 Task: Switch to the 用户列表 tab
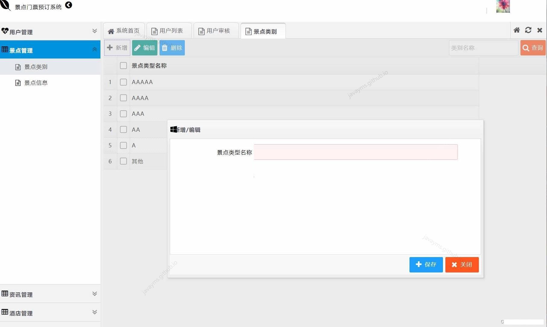pyautogui.click(x=169, y=30)
